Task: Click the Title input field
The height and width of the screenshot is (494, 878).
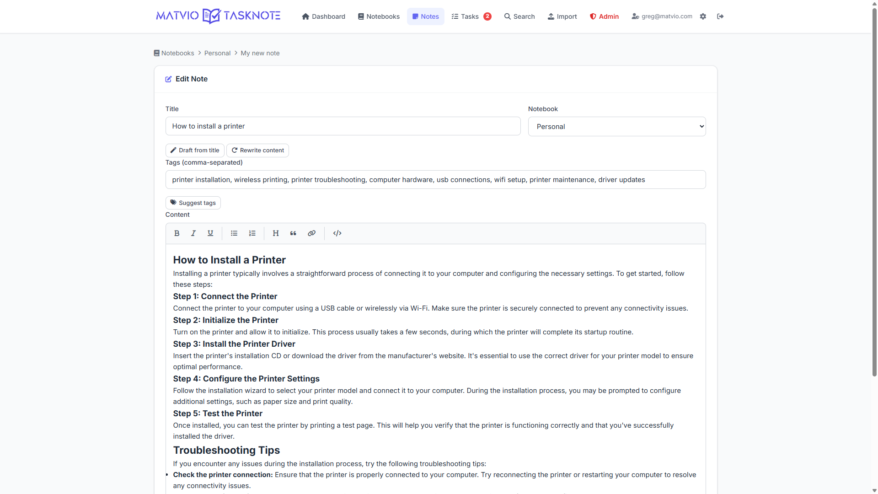Action: (x=343, y=126)
